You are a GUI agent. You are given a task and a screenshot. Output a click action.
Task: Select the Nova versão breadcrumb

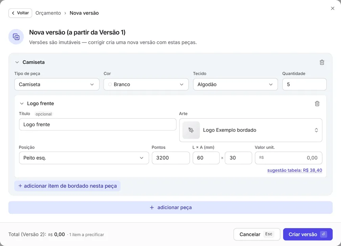pos(84,13)
